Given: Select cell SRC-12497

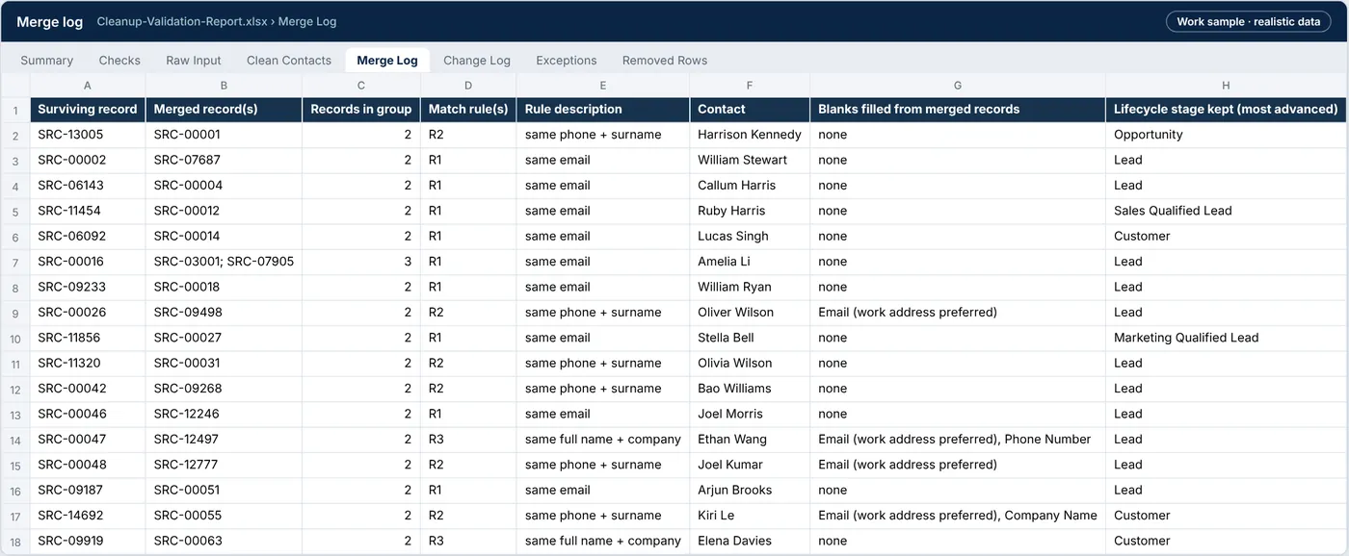Looking at the screenshot, I should [x=224, y=440].
